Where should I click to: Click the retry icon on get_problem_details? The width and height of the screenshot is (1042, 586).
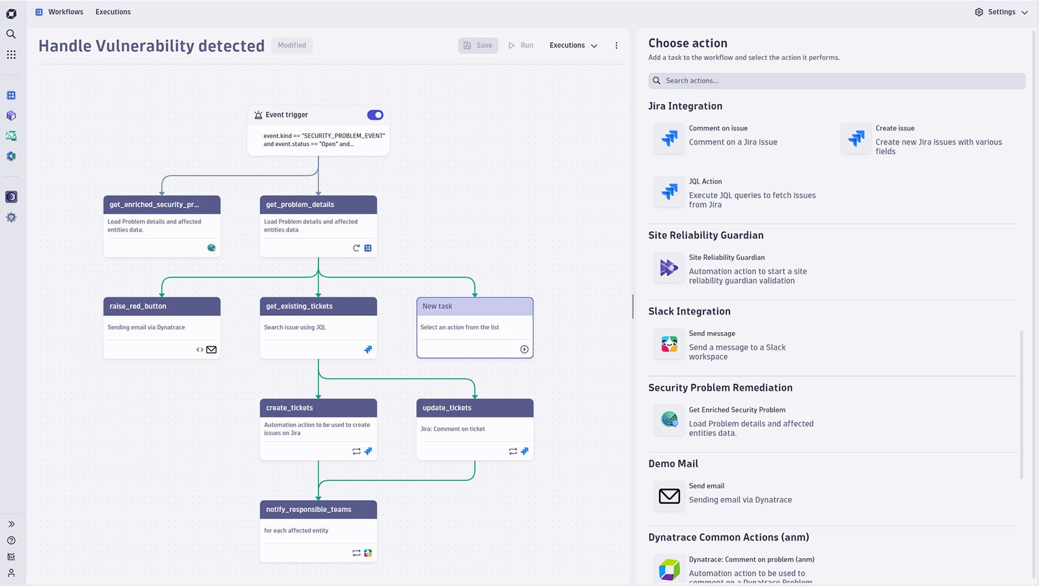tap(356, 248)
